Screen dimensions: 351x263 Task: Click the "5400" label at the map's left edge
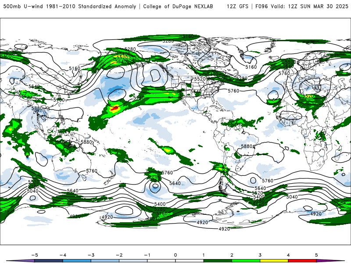[6, 56]
